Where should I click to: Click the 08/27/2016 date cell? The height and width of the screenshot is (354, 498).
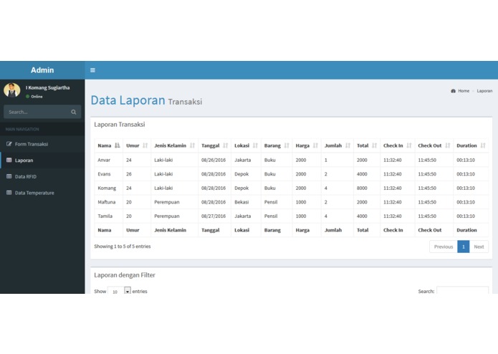tap(214, 216)
